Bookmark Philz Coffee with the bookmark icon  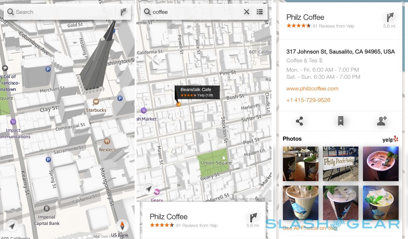click(x=340, y=121)
